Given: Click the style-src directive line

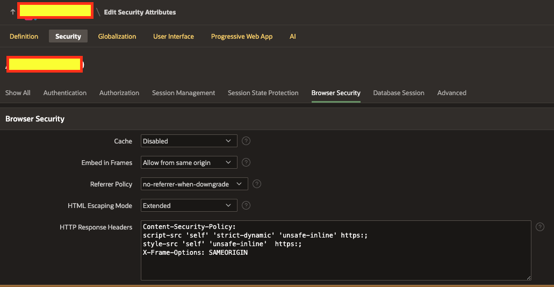Looking at the screenshot, I should click(222, 244).
